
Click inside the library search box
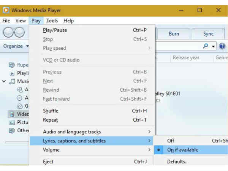(x=179, y=46)
